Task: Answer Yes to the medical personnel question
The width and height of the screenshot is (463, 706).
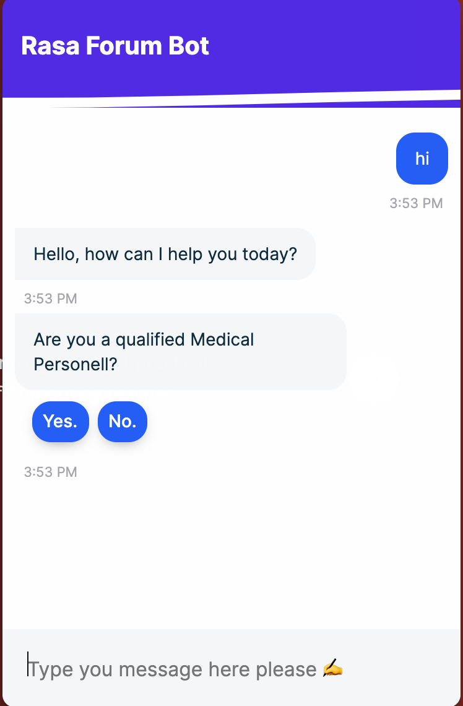Action: coord(60,422)
